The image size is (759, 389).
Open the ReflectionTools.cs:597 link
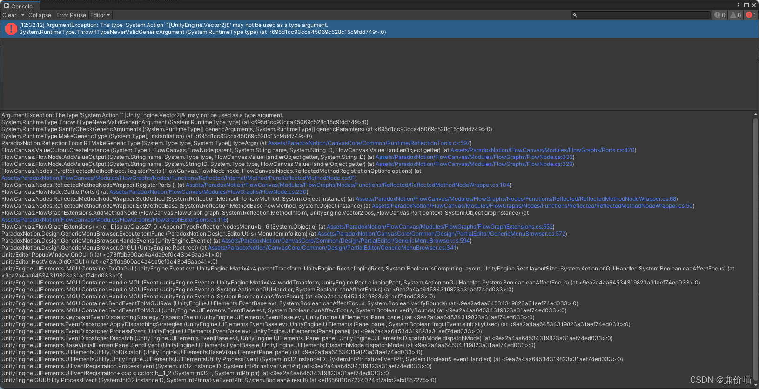(369, 143)
